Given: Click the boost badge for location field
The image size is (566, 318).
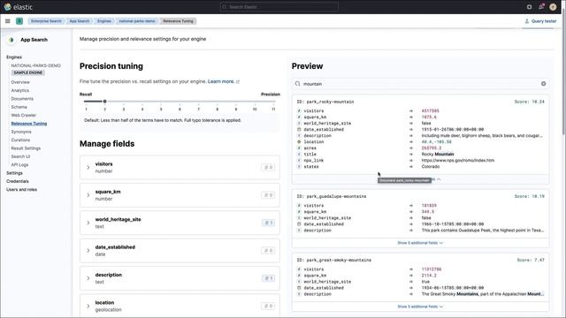Looking at the screenshot, I should coord(268,307).
